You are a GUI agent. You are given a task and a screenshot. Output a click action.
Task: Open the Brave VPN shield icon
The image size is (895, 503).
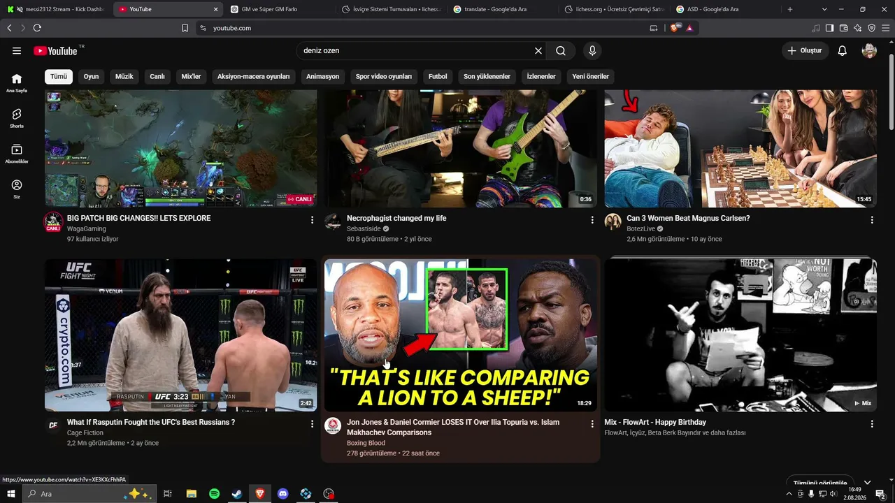[872, 28]
